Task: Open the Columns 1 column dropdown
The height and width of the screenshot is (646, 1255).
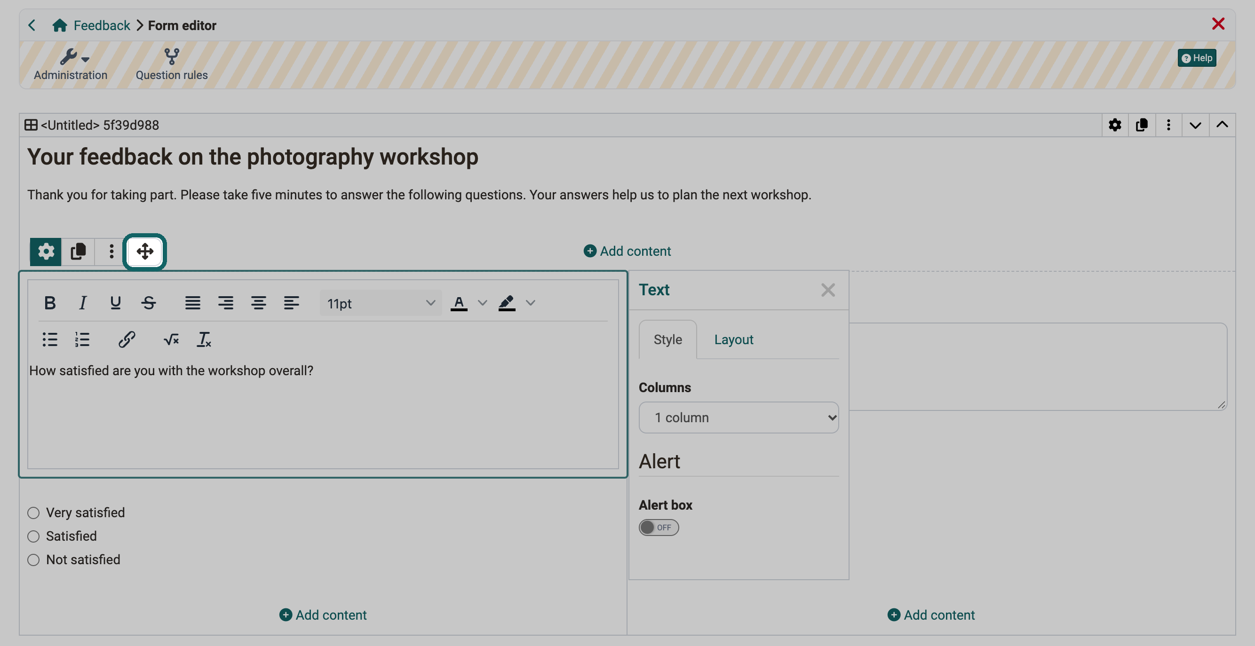Action: pos(739,417)
